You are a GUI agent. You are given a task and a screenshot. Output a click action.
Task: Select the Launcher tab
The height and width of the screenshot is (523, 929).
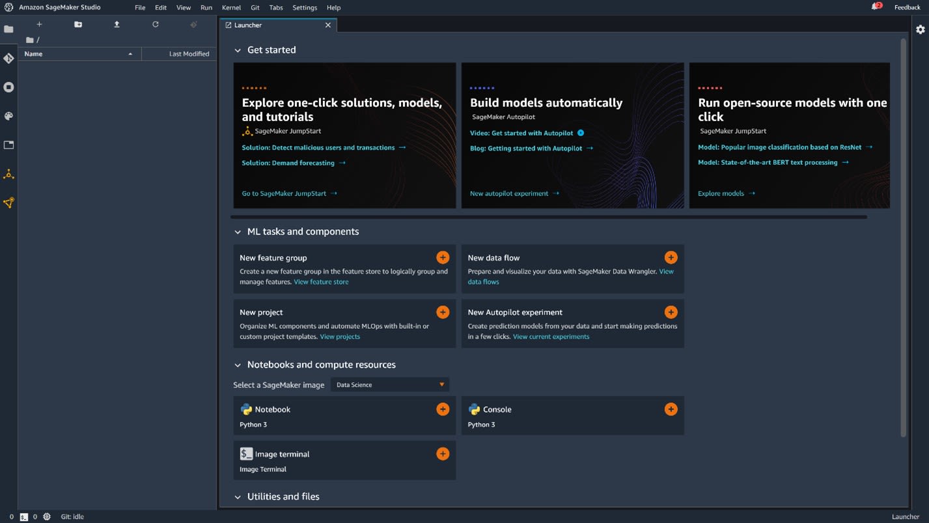tap(279, 25)
